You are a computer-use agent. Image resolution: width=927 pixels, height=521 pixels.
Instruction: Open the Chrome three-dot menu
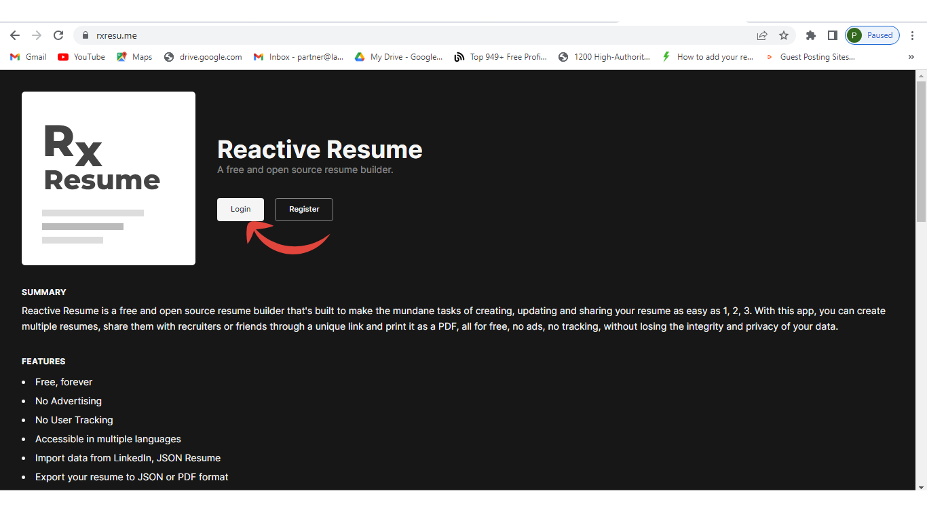click(913, 35)
